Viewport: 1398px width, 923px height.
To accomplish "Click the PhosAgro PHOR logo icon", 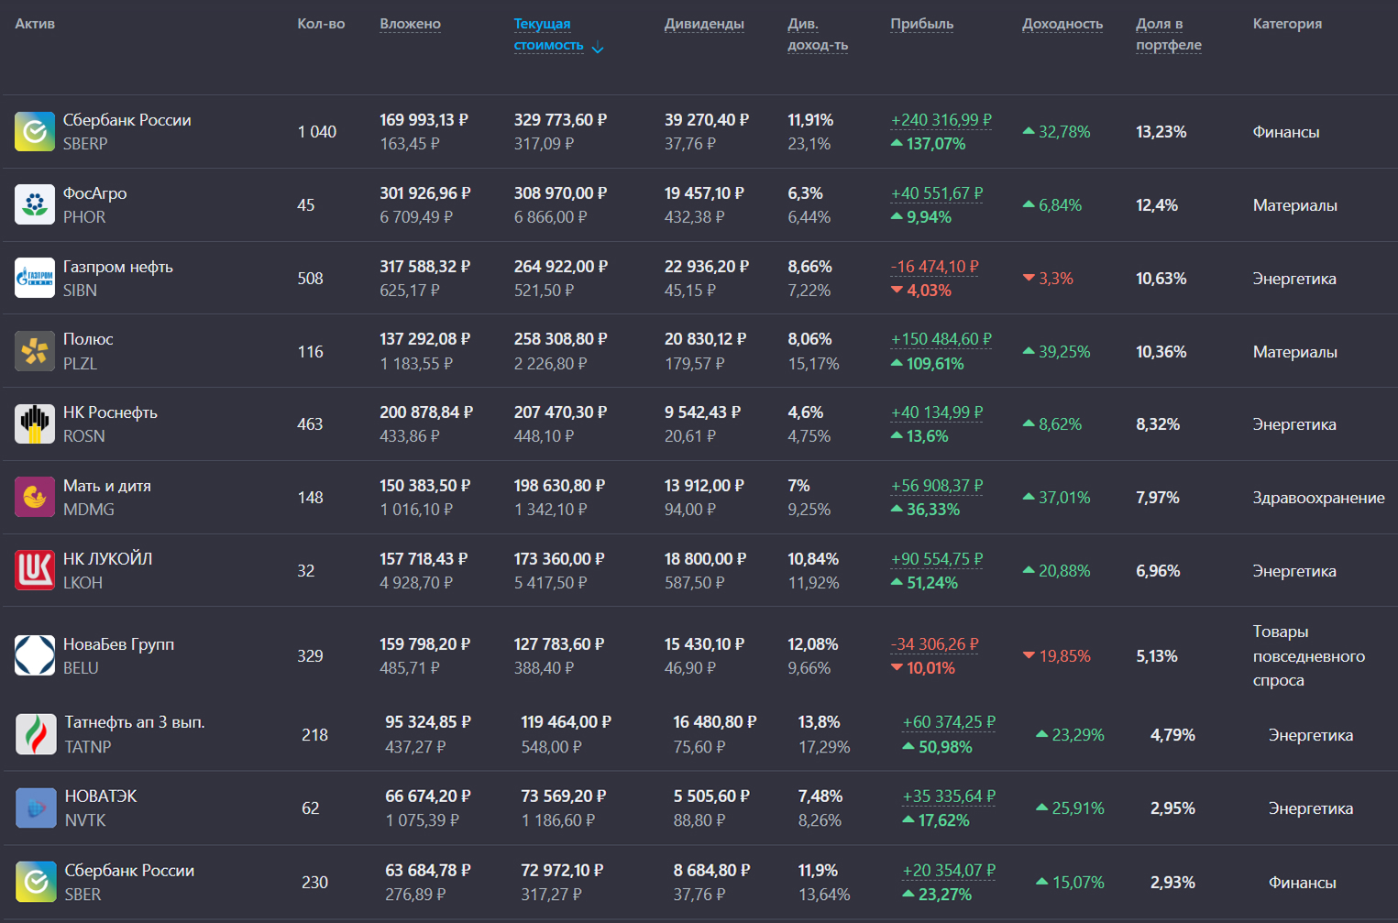I will click(x=35, y=204).
